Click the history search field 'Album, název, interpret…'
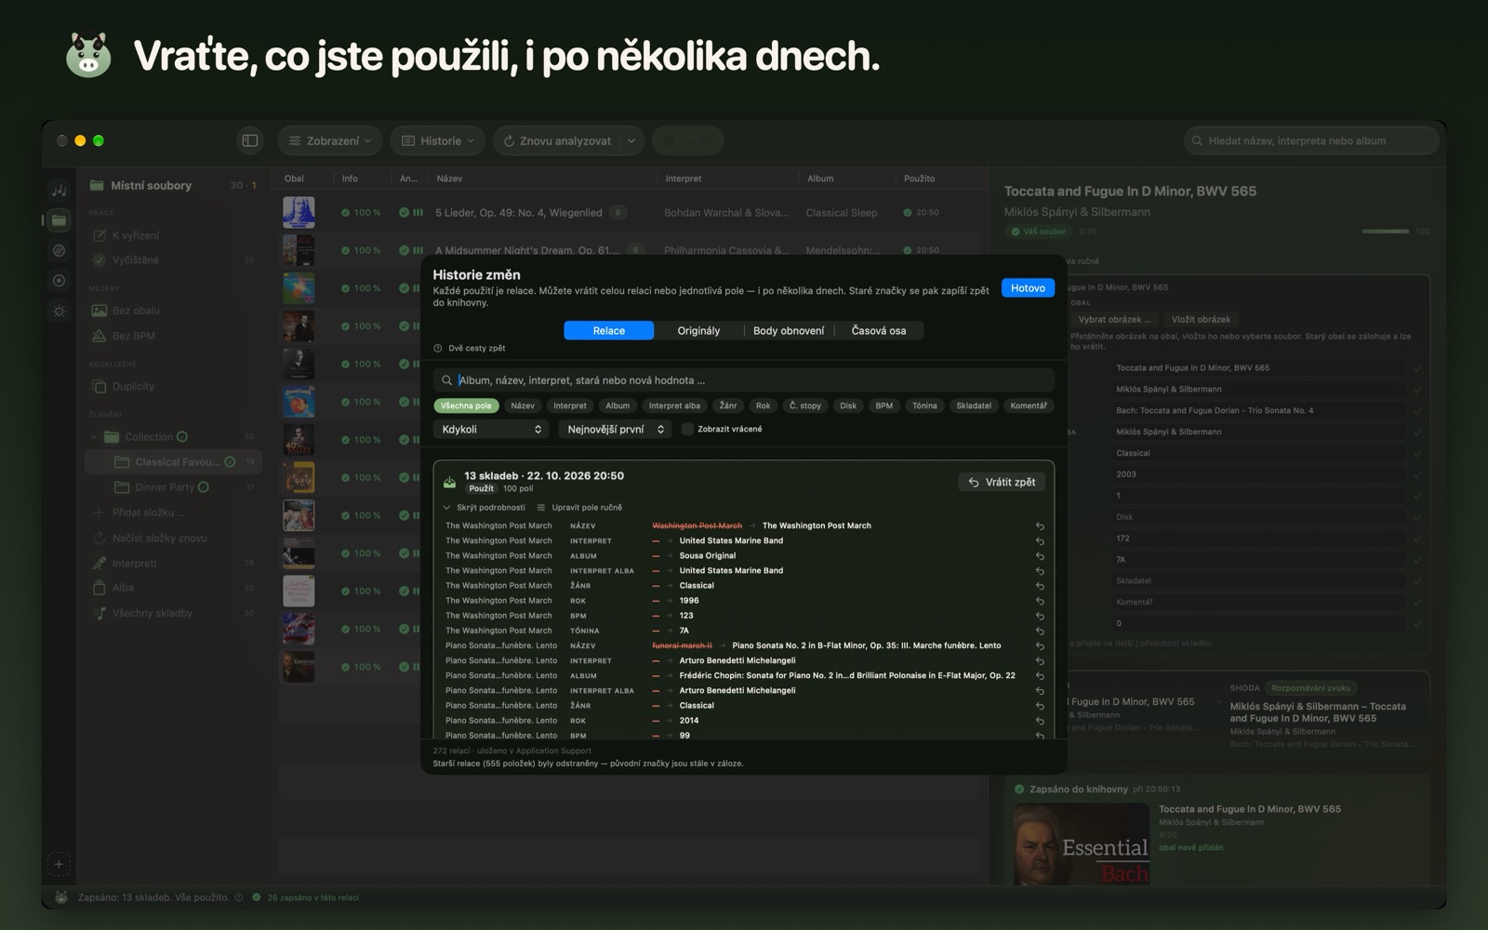The image size is (1488, 930). [x=744, y=380]
